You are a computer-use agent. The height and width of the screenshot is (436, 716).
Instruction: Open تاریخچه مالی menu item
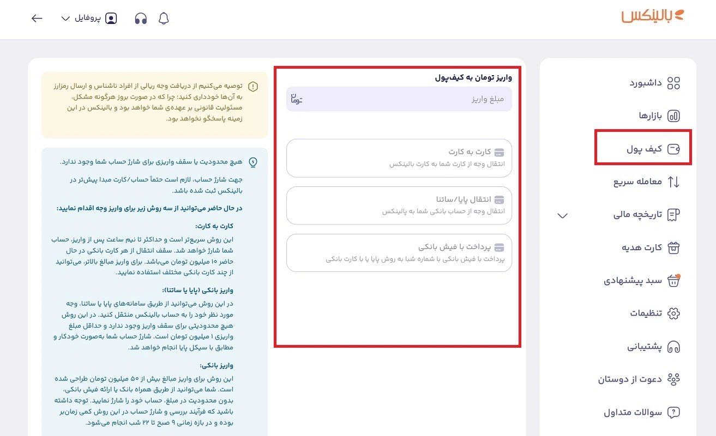click(637, 215)
